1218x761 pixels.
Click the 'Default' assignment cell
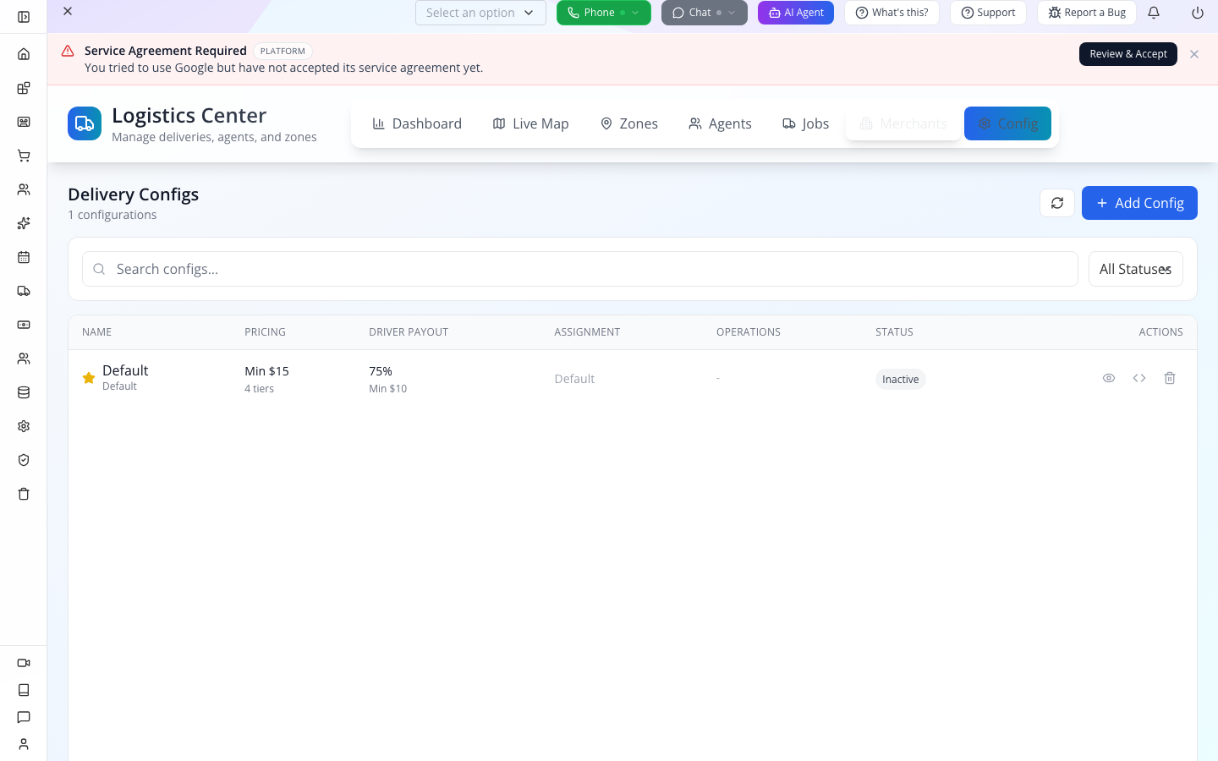pyautogui.click(x=574, y=379)
